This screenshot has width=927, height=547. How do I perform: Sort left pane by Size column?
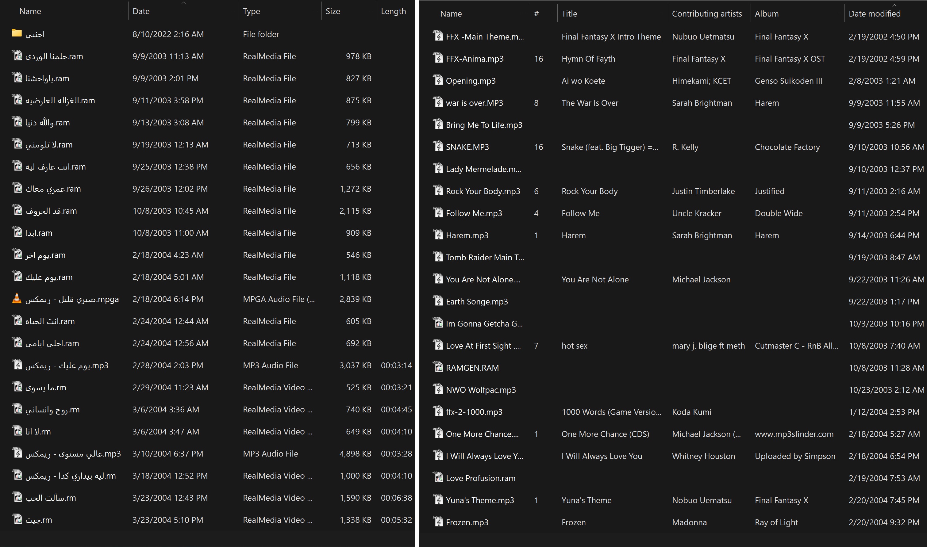333,11
